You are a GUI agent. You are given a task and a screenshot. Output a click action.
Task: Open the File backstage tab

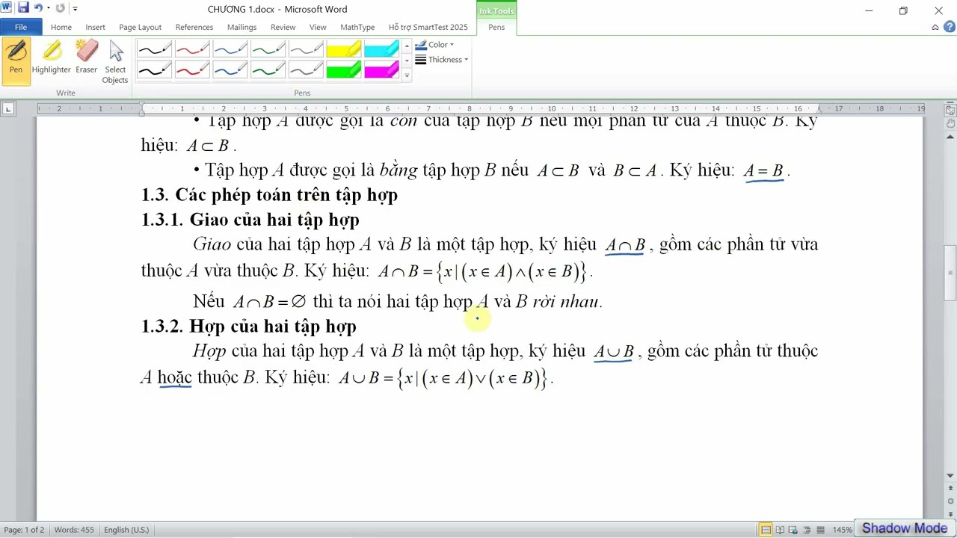(21, 27)
